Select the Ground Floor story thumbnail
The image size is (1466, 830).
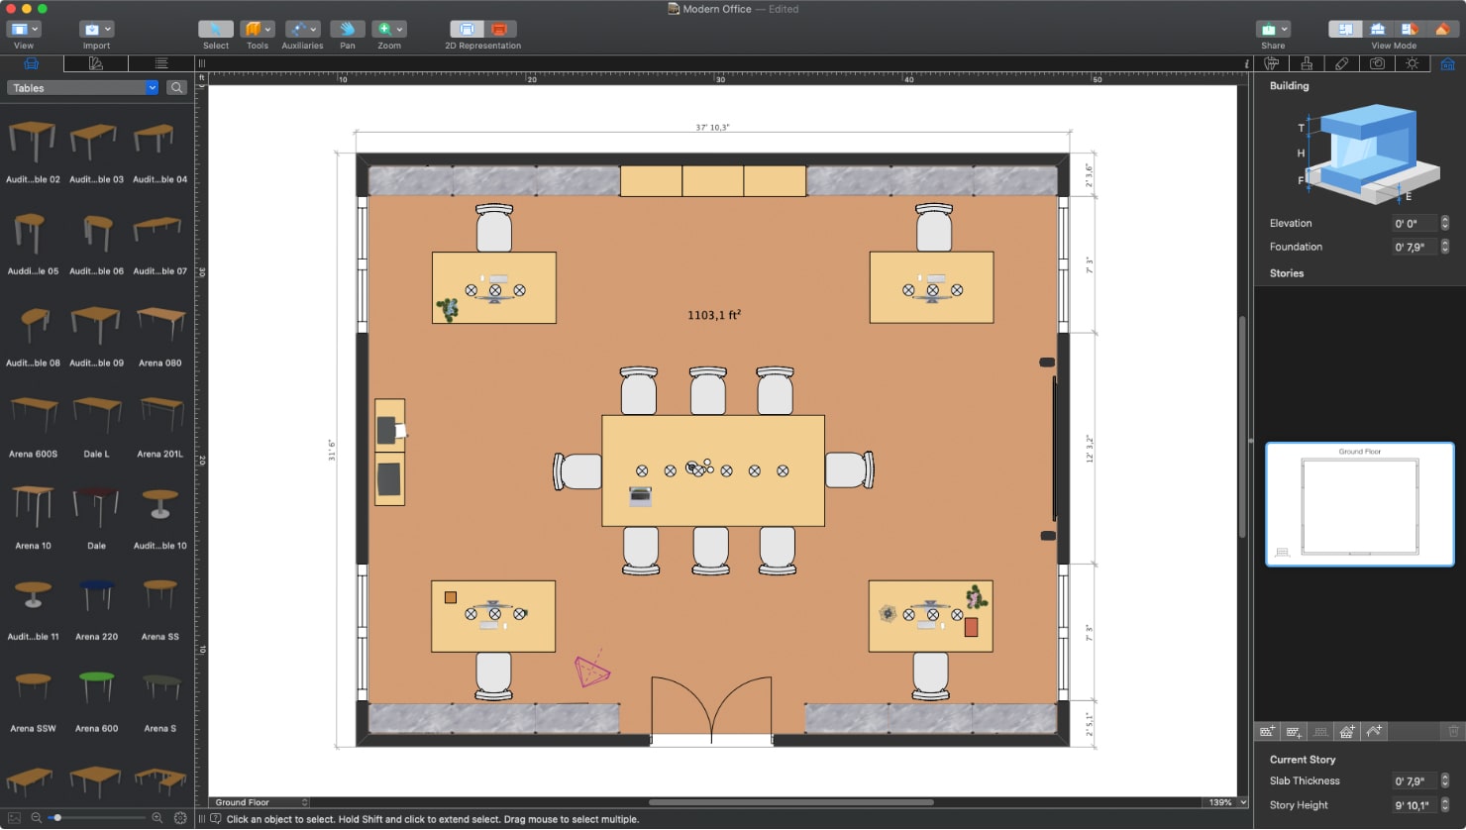coord(1359,505)
